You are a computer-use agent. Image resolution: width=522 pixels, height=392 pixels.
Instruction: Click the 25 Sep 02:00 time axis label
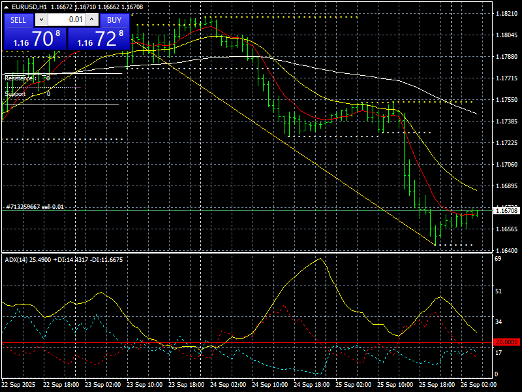(x=353, y=385)
